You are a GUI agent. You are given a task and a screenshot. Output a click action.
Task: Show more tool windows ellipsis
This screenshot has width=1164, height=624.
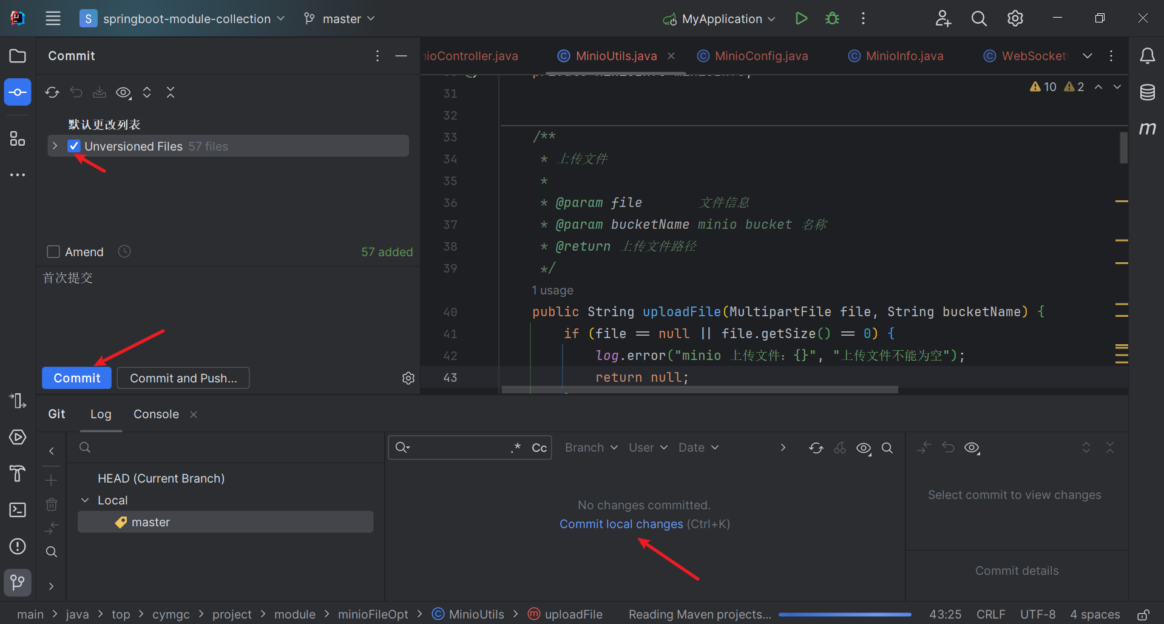pos(18,175)
